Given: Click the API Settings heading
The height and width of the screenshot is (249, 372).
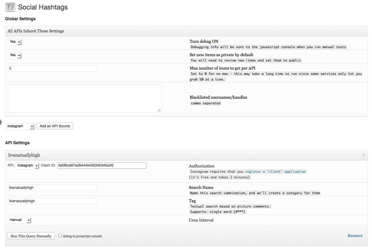Looking at the screenshot, I should tap(17, 143).
